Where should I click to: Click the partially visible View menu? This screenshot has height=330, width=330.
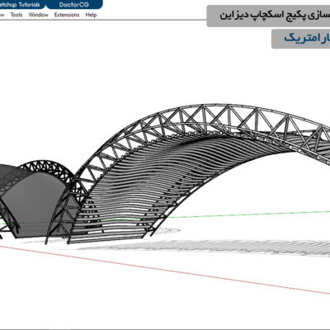2,15
